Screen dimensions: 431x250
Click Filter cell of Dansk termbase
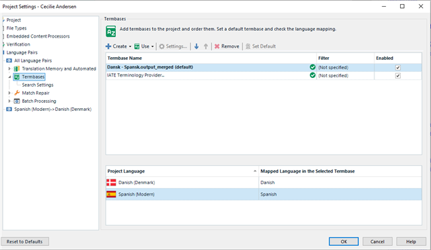(345, 67)
